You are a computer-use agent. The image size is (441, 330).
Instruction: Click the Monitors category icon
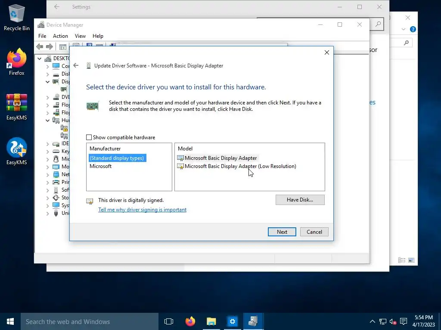click(56, 167)
